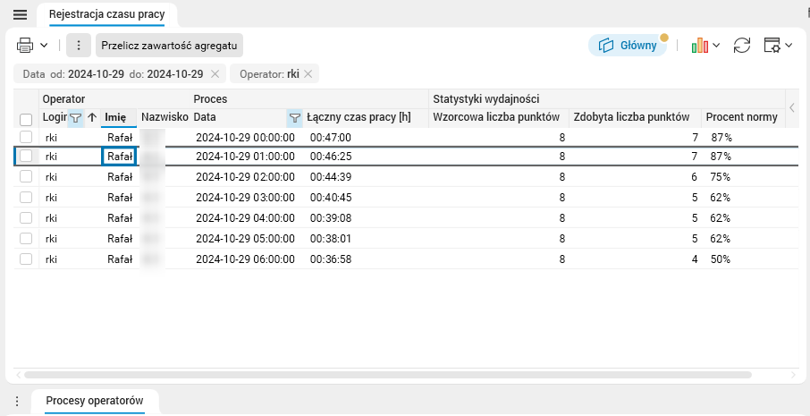Viewport: 810px width, 416px height.
Task: Click the highlighted Rafał cell in 01:00:00 row
Action: (119, 156)
